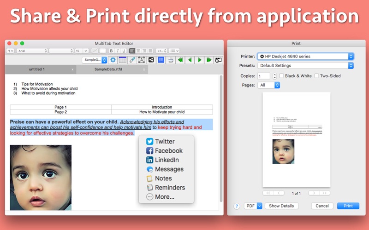
Task: Open the paragraph style dropdown
Action: (10, 51)
